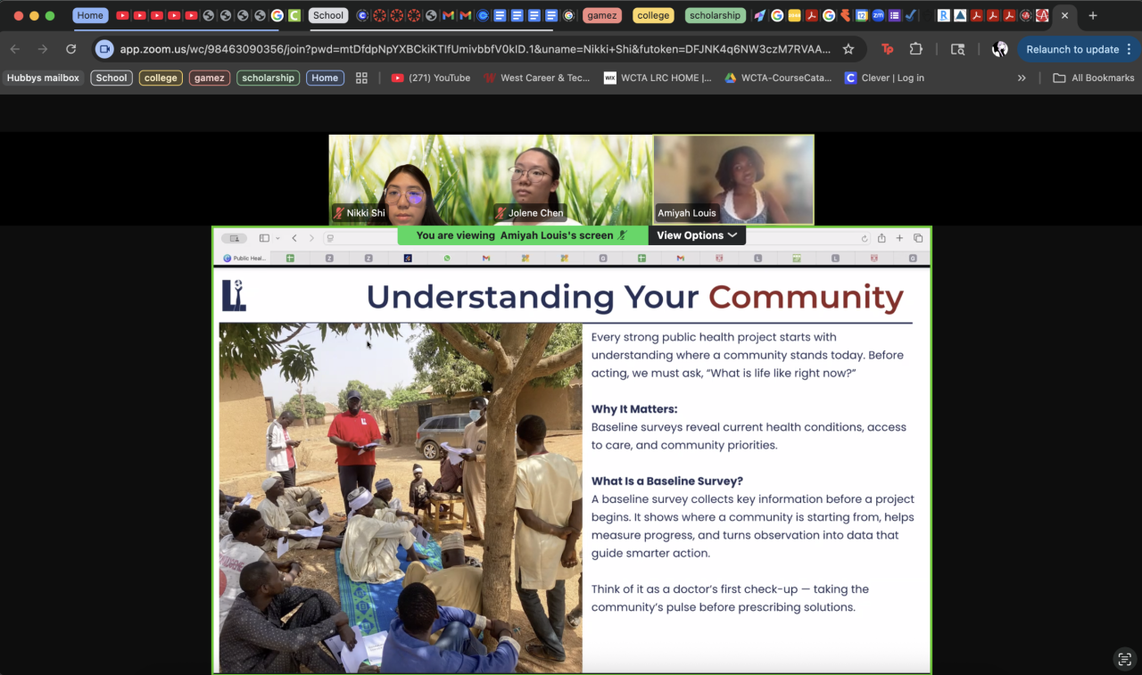This screenshot has width=1142, height=675.
Task: Click the slide's logo in shared screen
Action: (x=234, y=295)
